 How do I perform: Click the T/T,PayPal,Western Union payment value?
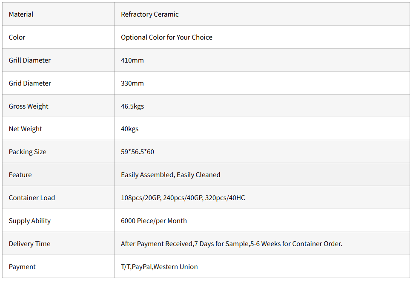(x=159, y=267)
